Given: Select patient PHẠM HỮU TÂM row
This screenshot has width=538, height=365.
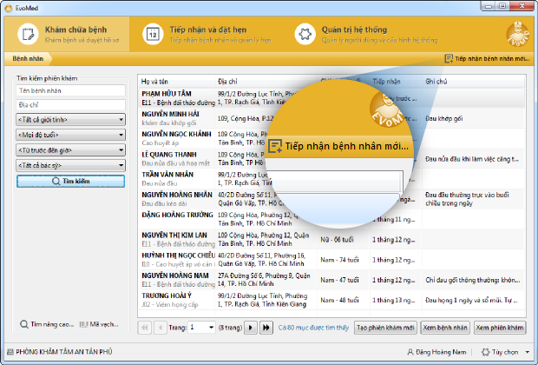Looking at the screenshot, I should [331, 98].
